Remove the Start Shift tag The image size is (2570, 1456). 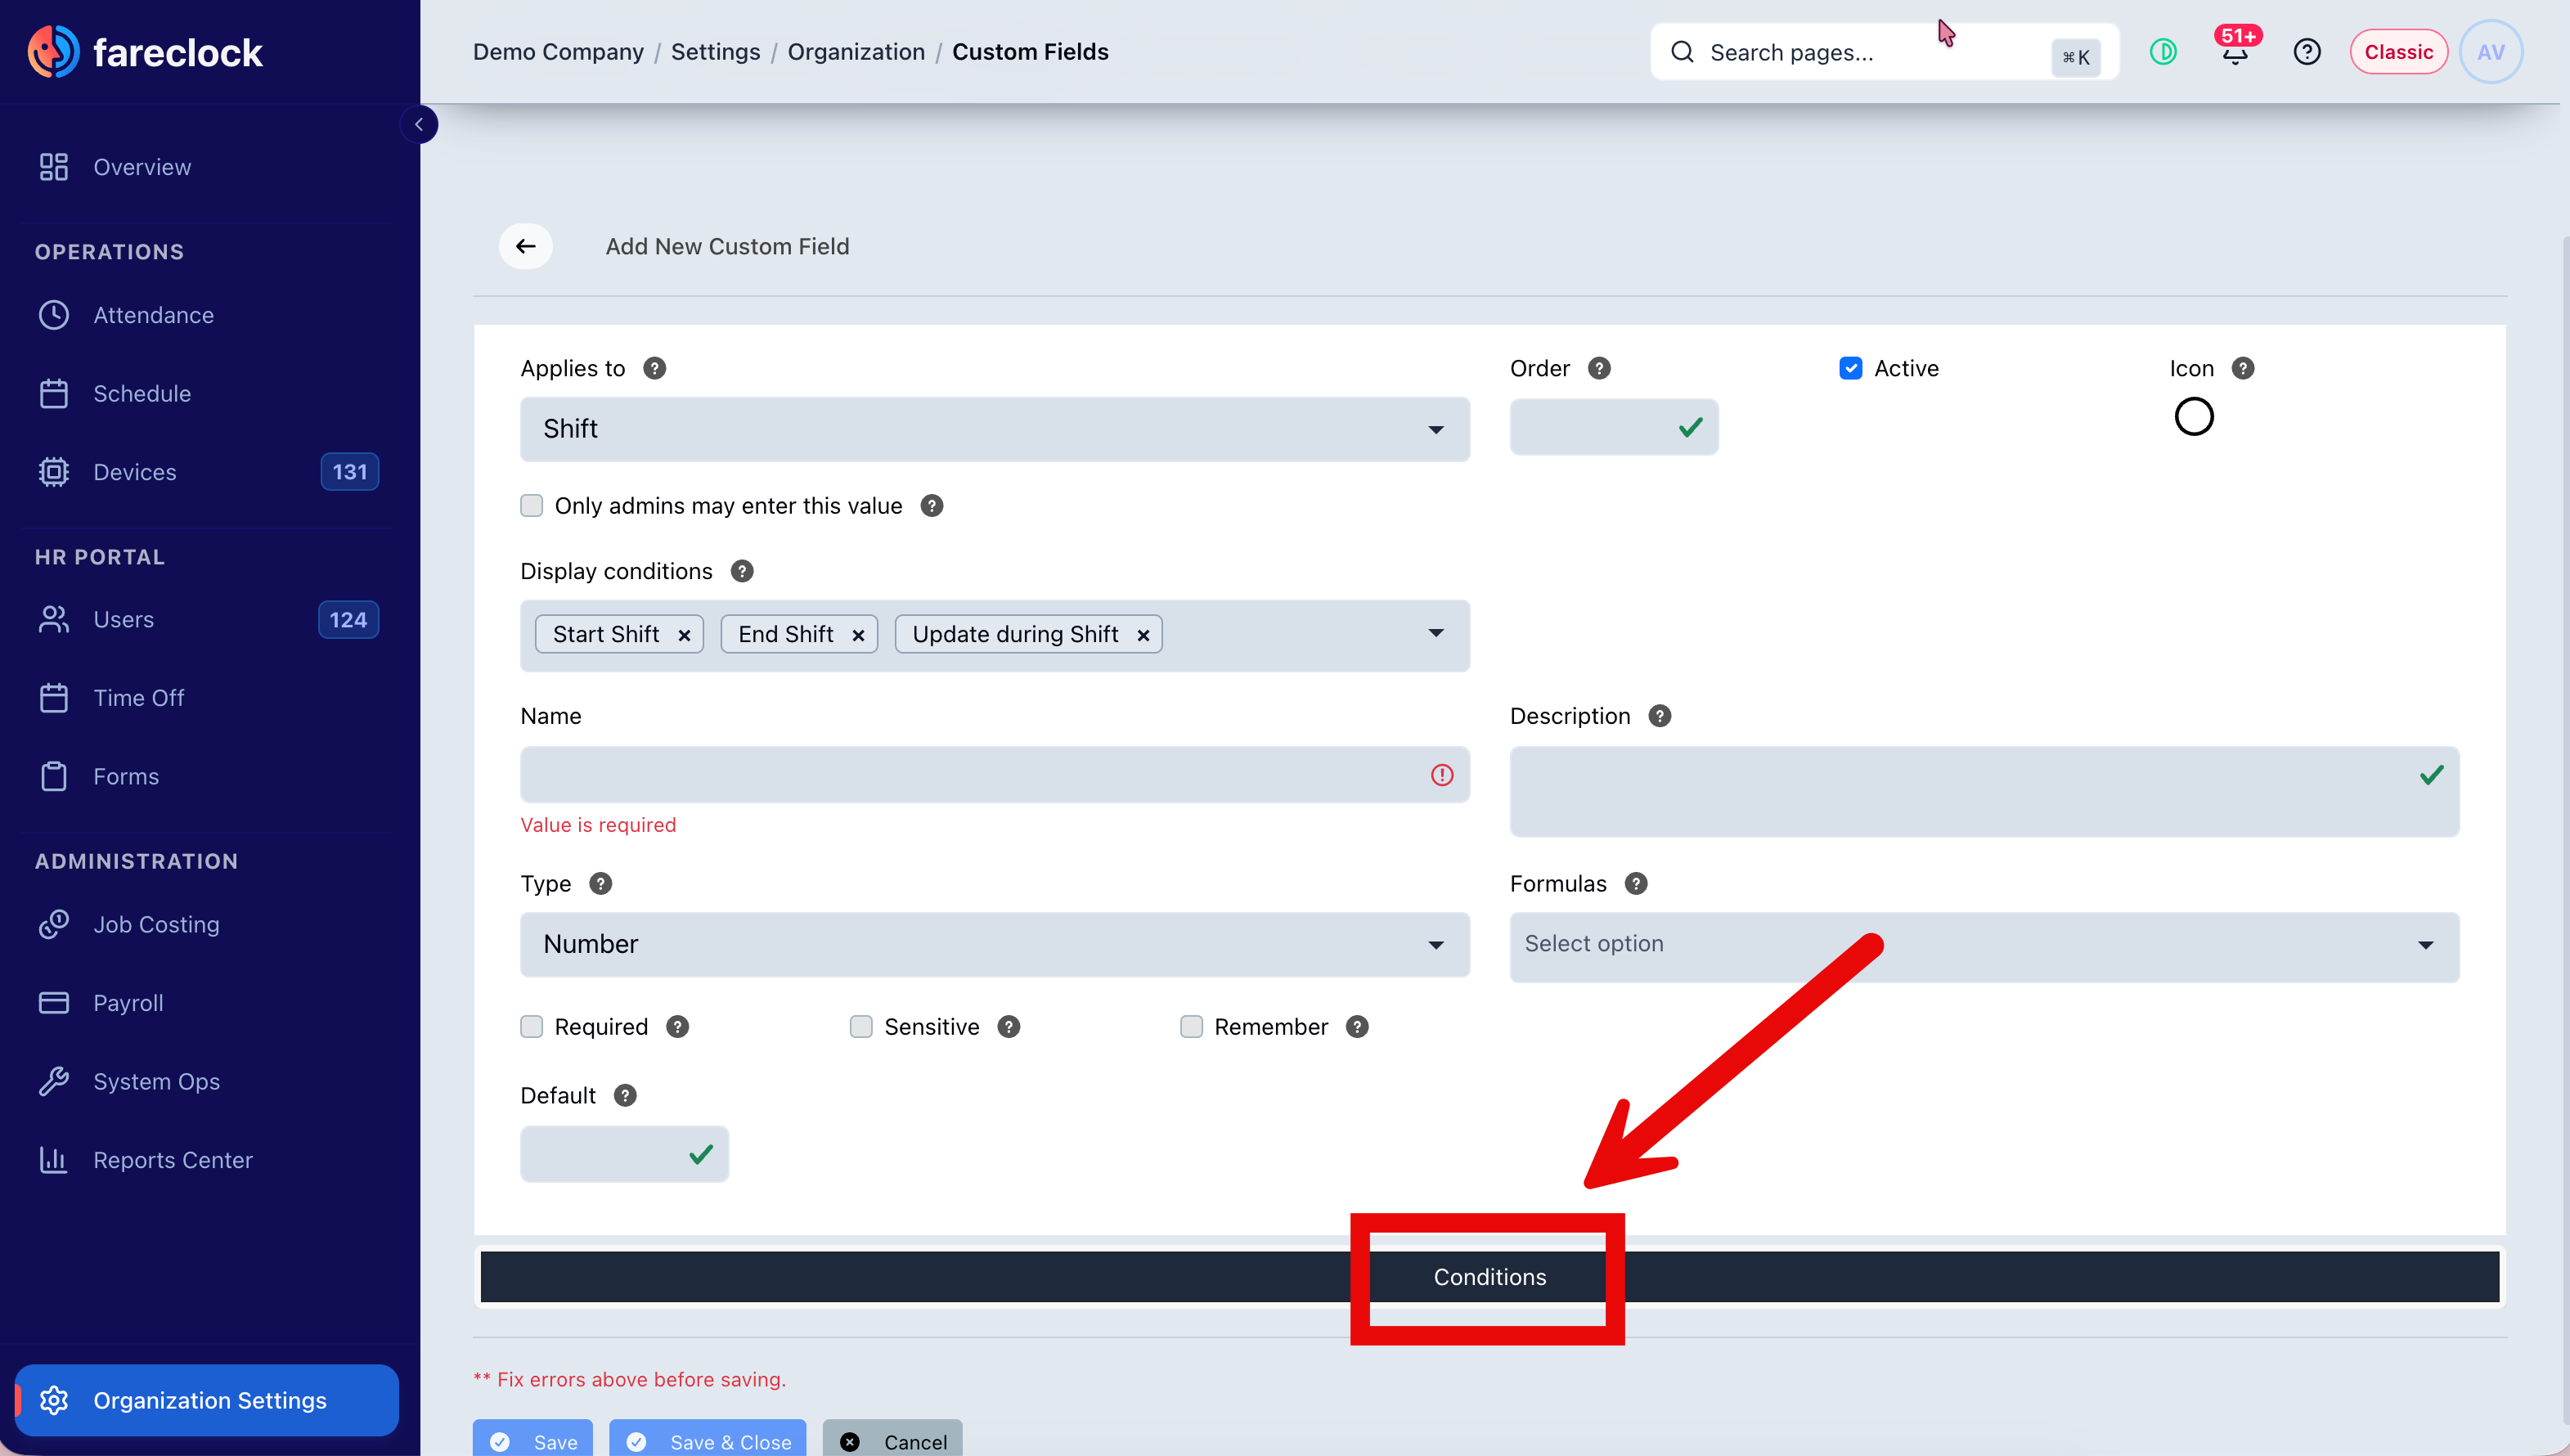(684, 635)
